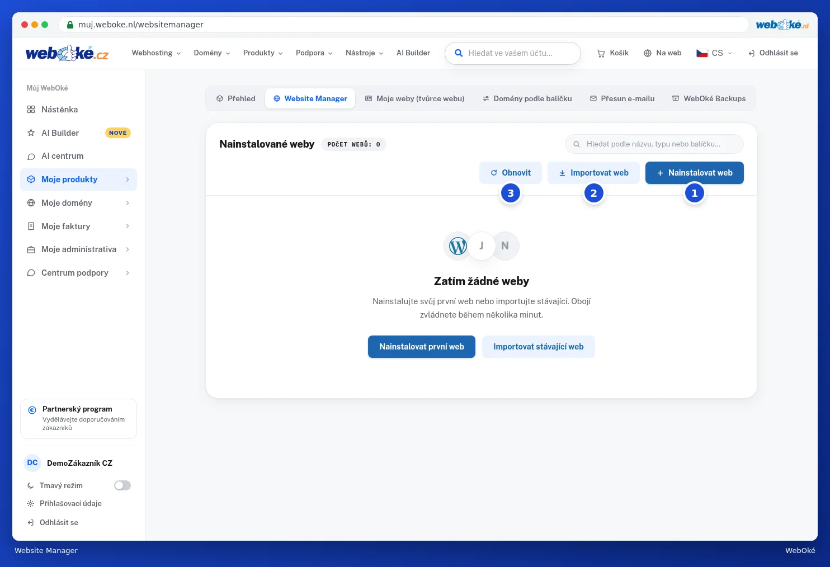
Task: Open Moje weby (tvůrce webu) tab
Action: [414, 98]
